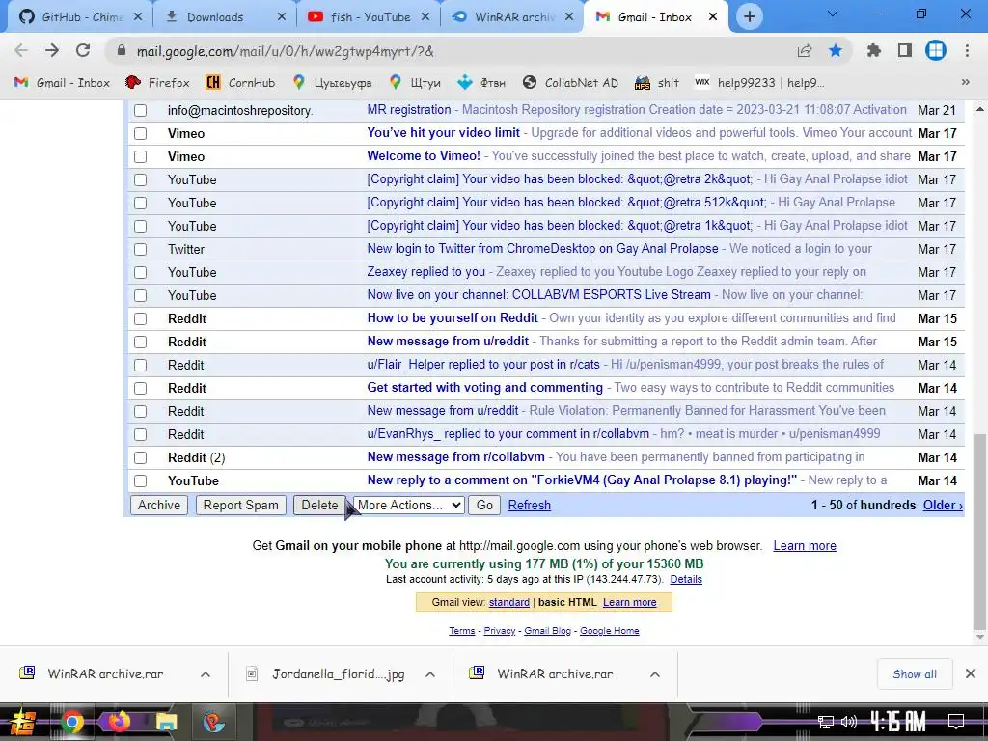Click the Delete button

(x=319, y=505)
